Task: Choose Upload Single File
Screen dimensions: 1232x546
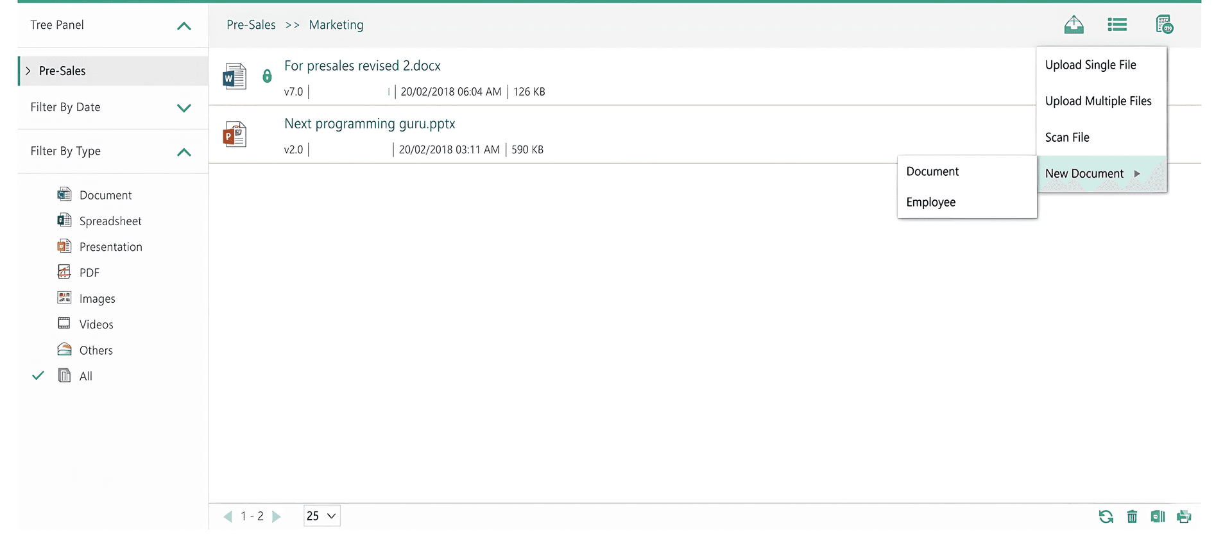Action: (1090, 65)
